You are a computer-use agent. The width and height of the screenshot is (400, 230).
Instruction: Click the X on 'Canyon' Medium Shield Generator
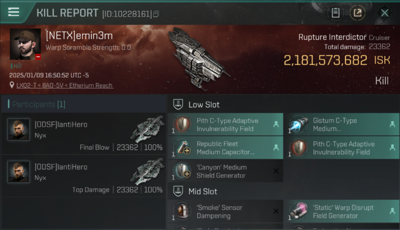click(276, 171)
